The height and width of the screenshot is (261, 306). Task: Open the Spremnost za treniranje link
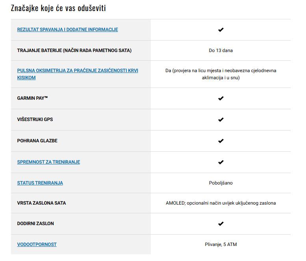pos(48,162)
